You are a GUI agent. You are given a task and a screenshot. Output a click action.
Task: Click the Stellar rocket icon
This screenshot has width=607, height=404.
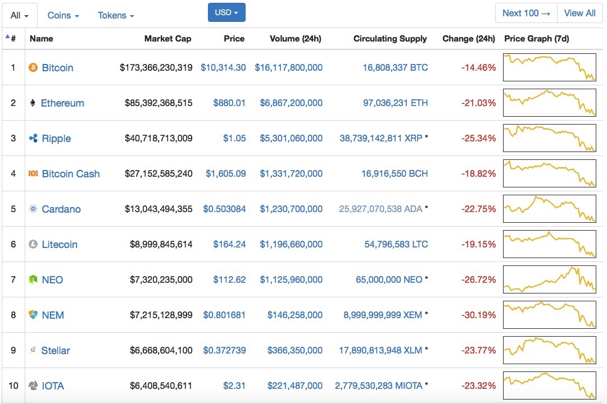(33, 350)
